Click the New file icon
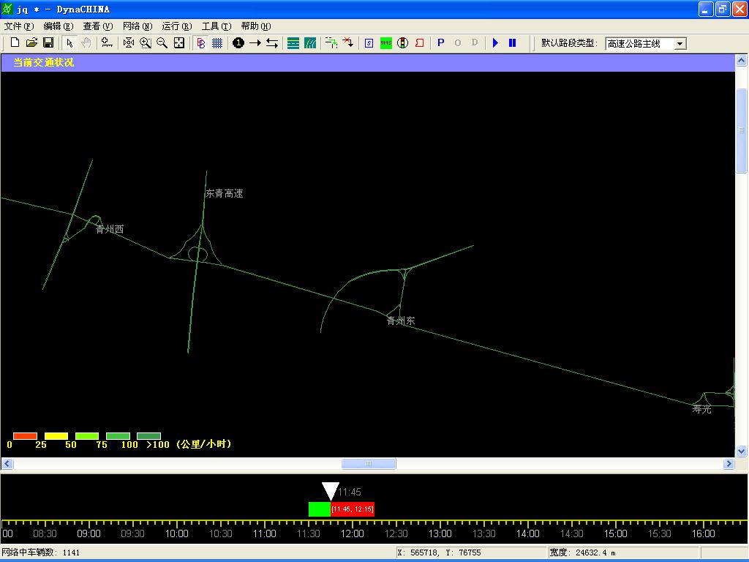Screen dimensions: 749x562 [15, 43]
